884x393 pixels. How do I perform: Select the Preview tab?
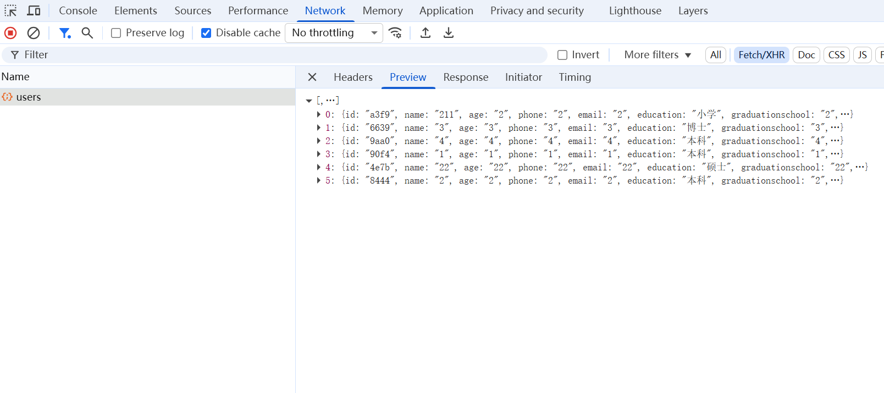click(408, 77)
